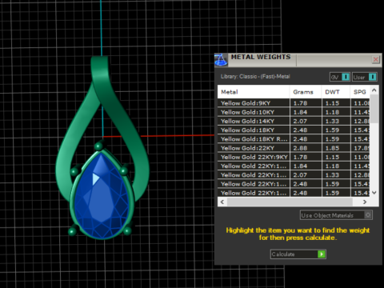Click the 1.84 grams value for 10KY
384x288 pixels.
(x=300, y=112)
